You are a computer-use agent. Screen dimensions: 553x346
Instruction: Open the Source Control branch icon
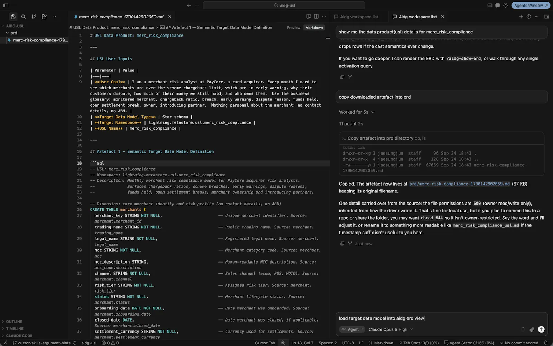(x=34, y=17)
